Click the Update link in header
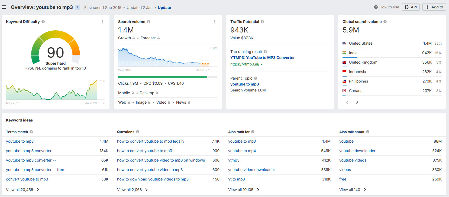This screenshot has width=449, height=197. coord(164,8)
